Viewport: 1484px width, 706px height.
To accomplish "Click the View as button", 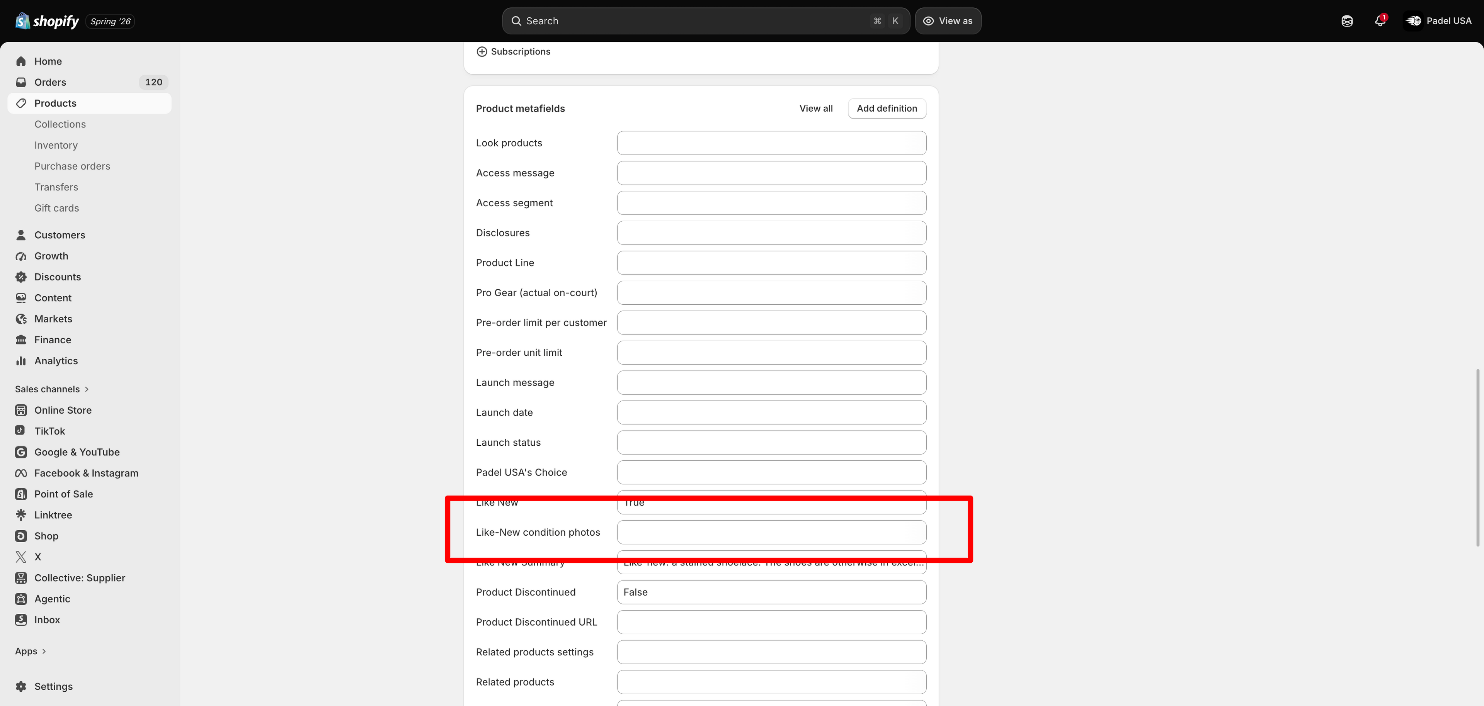I will pos(948,21).
